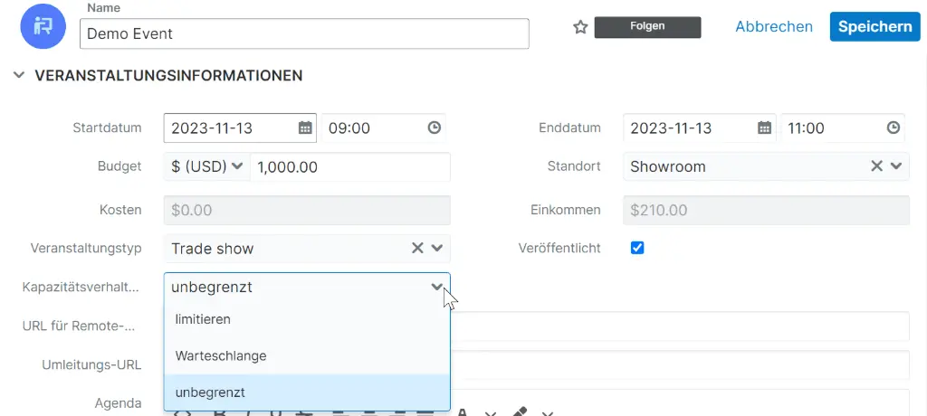Click the end time field 11:00
The image size is (927, 416).
(x=843, y=128)
